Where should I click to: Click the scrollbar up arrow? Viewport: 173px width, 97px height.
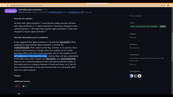pyautogui.click(x=172, y=8)
